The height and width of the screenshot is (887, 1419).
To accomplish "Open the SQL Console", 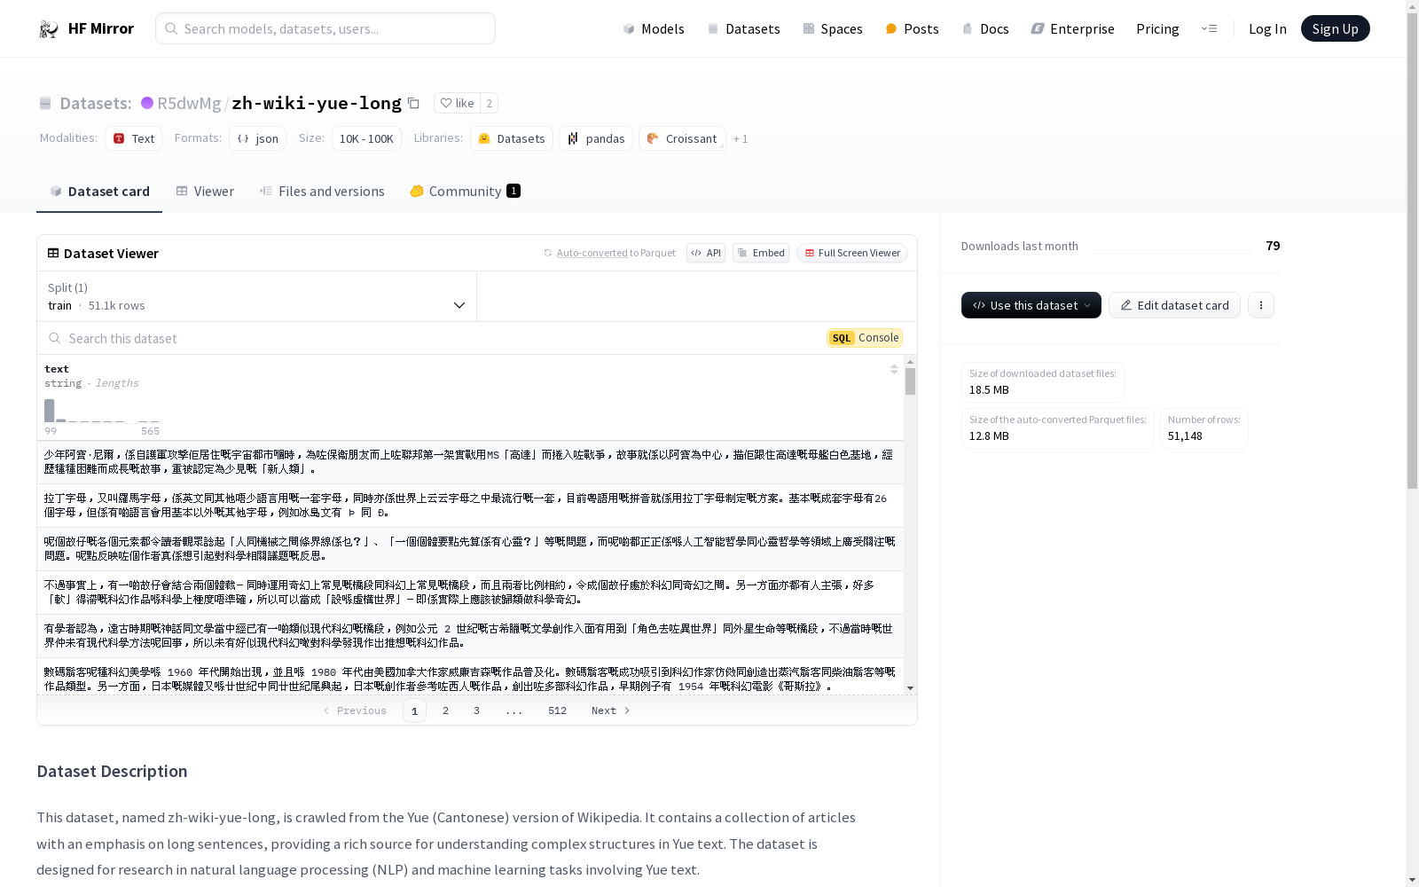I will click(865, 338).
